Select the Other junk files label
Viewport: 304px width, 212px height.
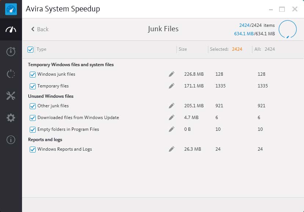click(53, 106)
